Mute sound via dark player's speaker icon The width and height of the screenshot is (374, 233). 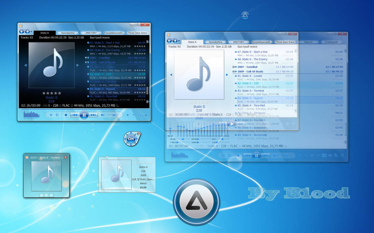(103, 115)
